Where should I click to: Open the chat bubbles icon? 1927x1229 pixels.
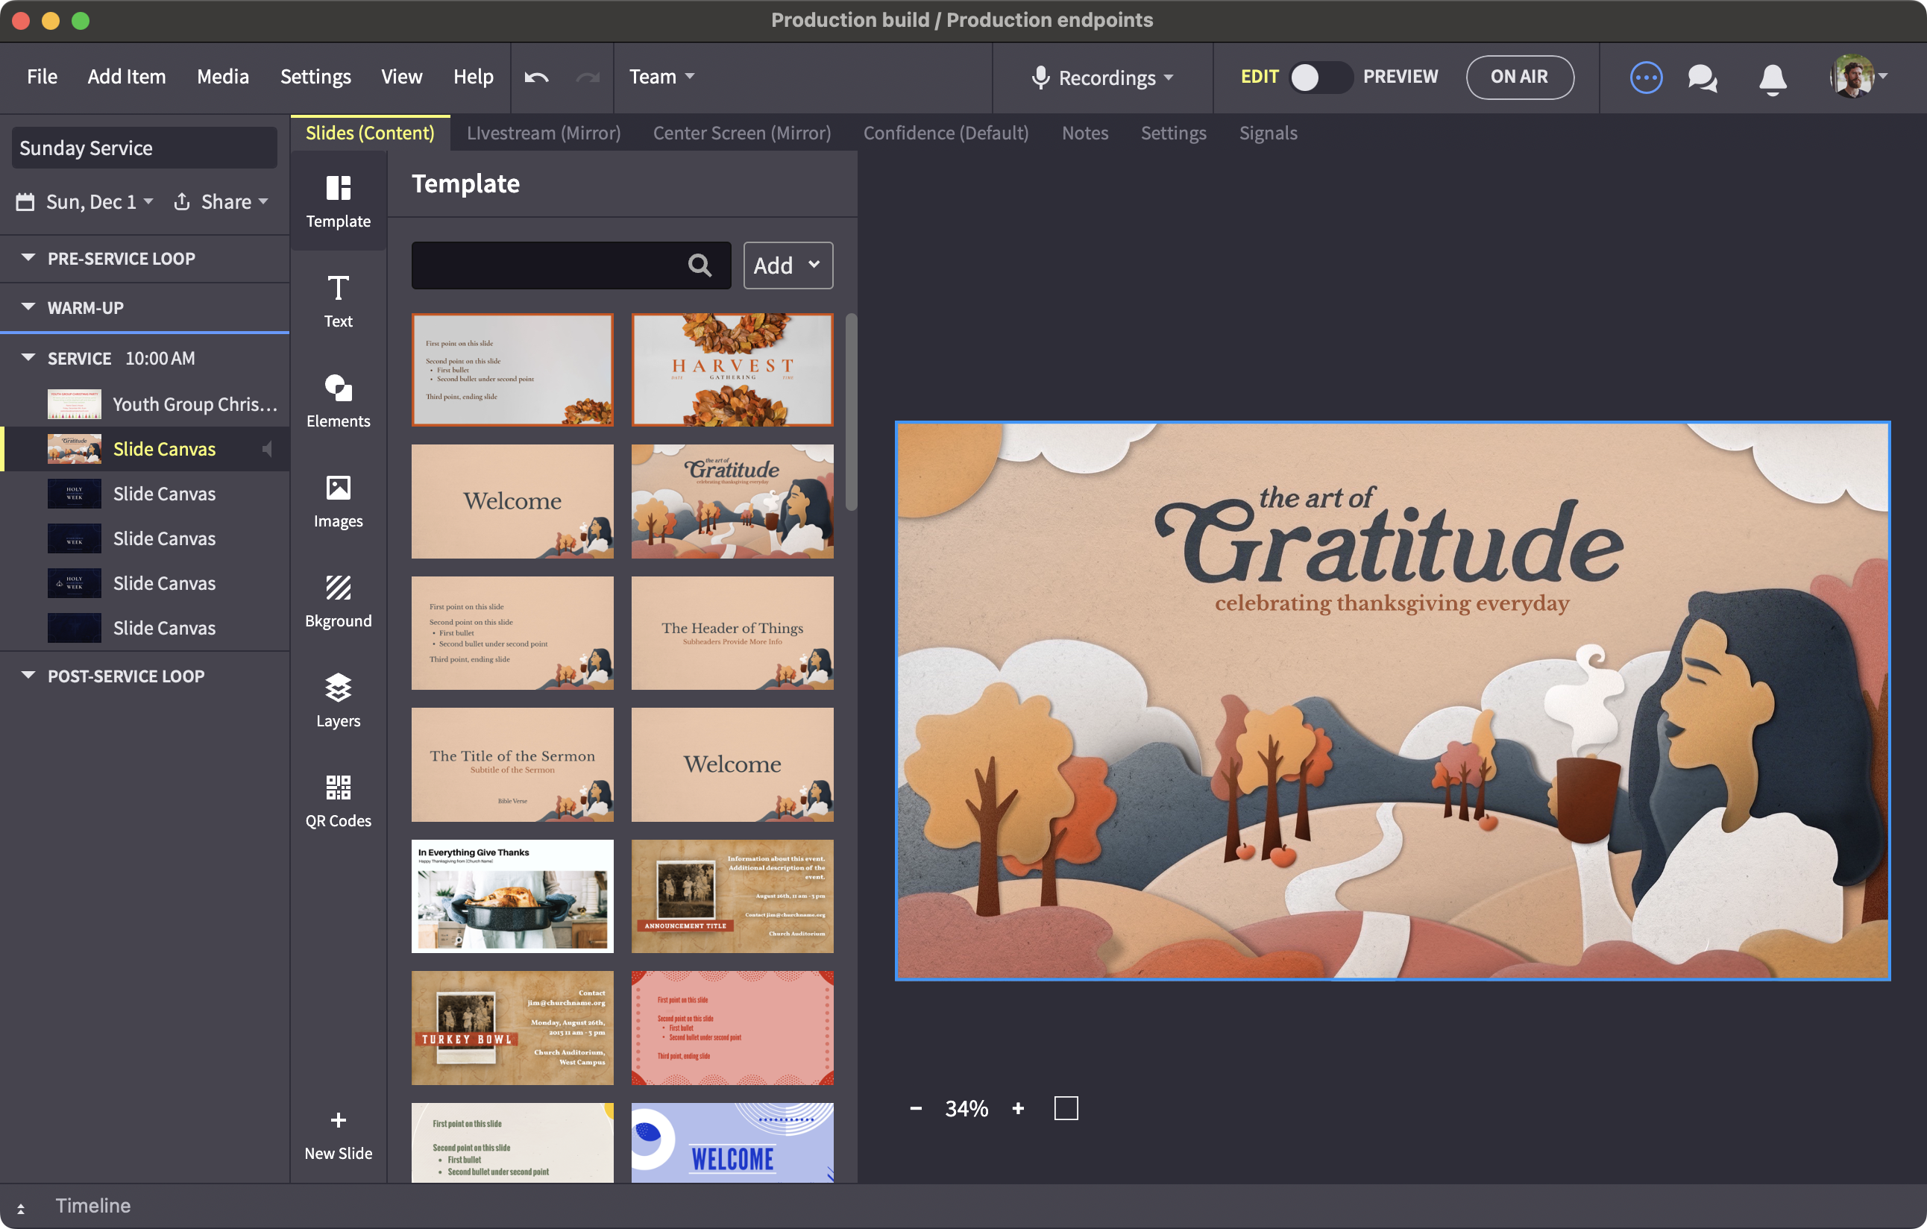tap(1702, 78)
